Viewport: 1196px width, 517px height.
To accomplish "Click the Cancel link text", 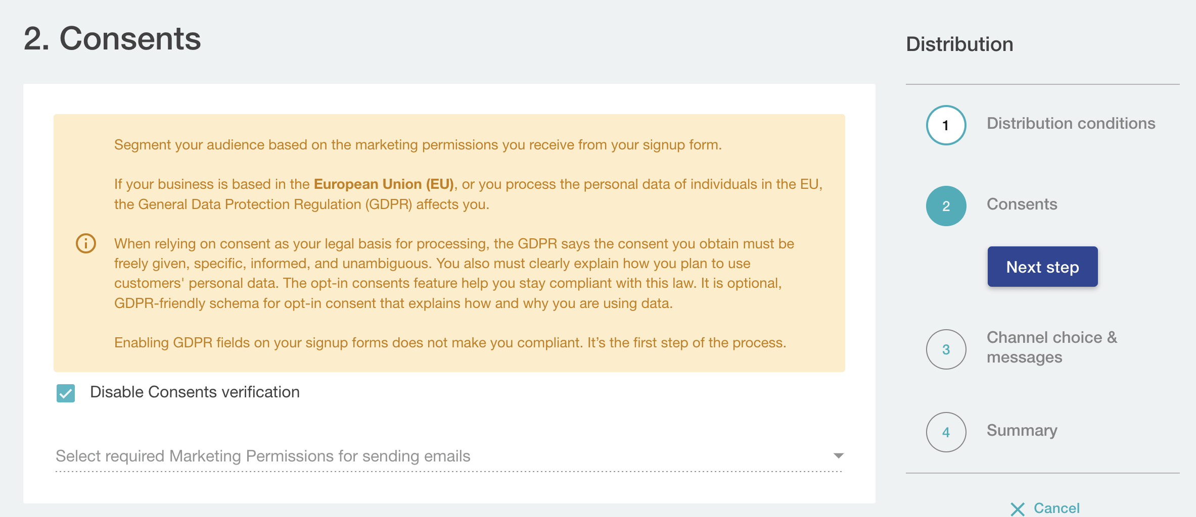I will click(x=1056, y=508).
